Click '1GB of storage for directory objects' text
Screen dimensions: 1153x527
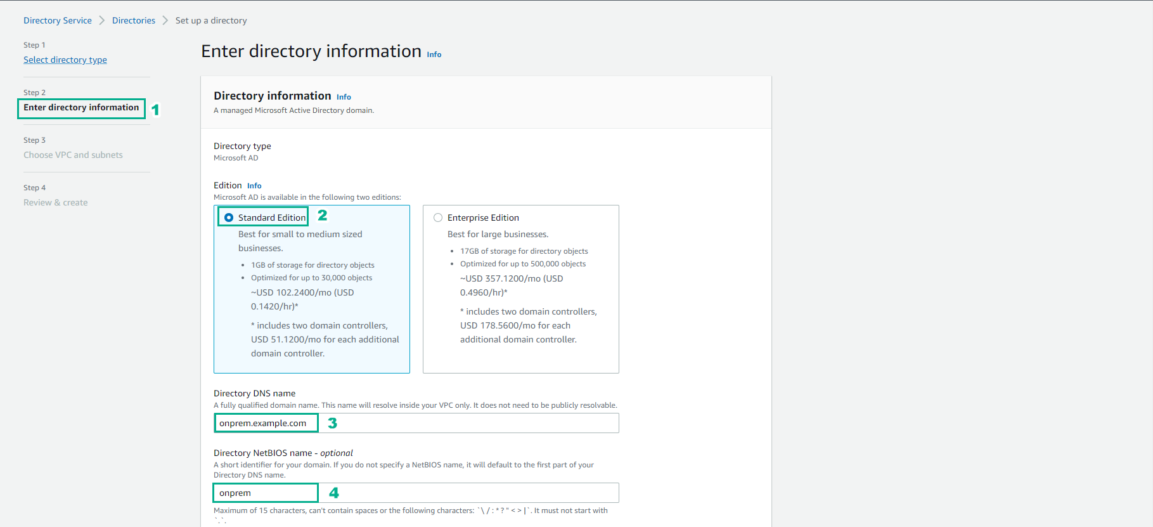pyautogui.click(x=312, y=265)
